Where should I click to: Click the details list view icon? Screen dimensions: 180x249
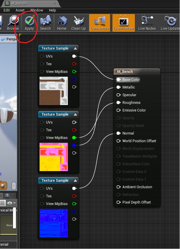[2, 203]
